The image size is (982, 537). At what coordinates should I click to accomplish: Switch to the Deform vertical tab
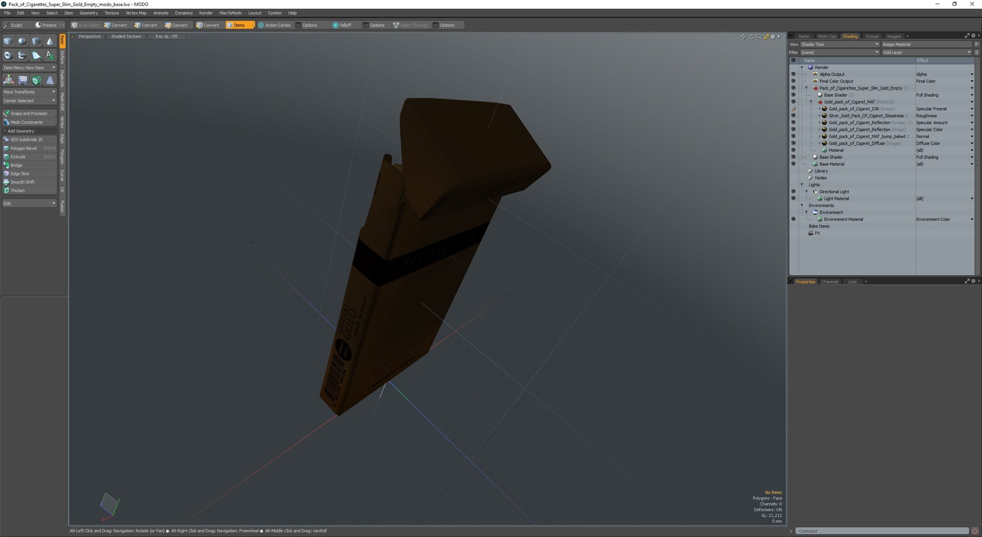pos(62,57)
